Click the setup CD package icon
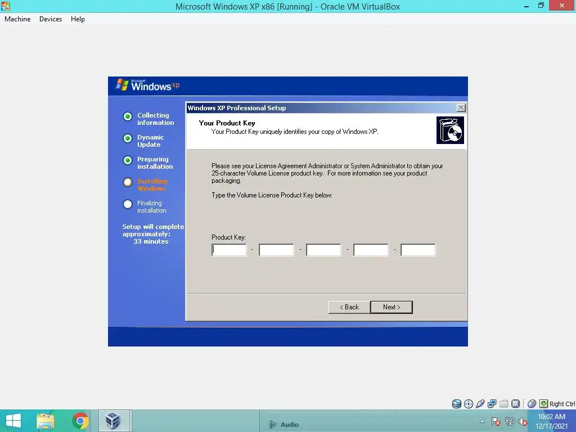This screenshot has height=432, width=576. coord(450,130)
